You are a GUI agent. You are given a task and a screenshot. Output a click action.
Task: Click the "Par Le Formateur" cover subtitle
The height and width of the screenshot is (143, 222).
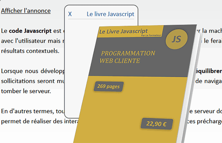coord(151,35)
